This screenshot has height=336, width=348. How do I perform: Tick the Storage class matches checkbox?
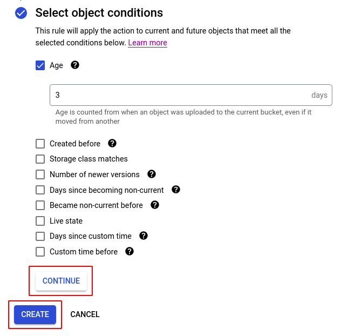pos(40,159)
